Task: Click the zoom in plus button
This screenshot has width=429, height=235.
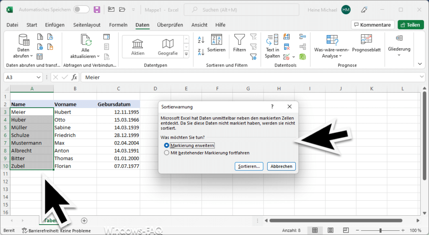Action: pyautogui.click(x=403, y=230)
